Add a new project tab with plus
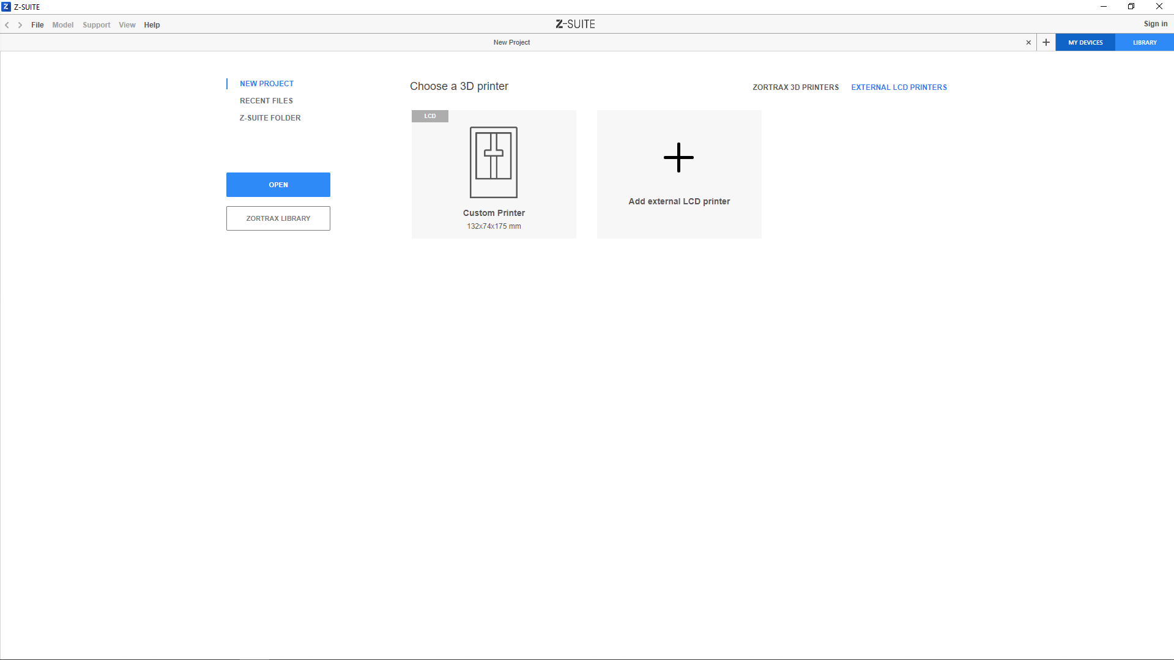Screen dimensions: 1174x660 tap(1046, 43)
